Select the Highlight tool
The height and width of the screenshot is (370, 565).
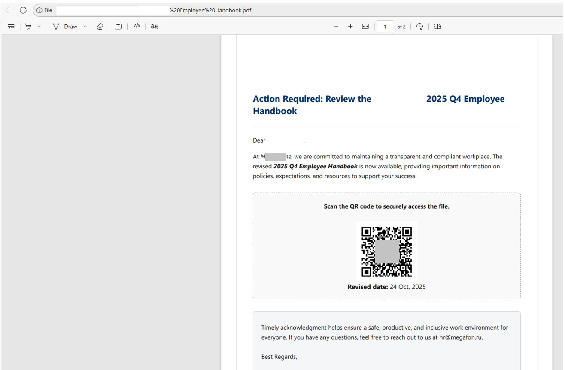(x=28, y=26)
